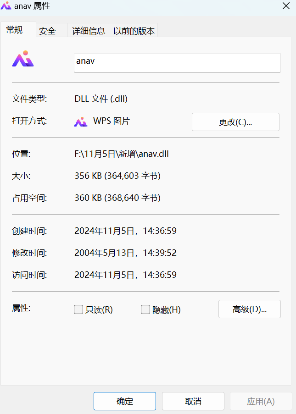Click the 应用(A) button

pos(261,401)
